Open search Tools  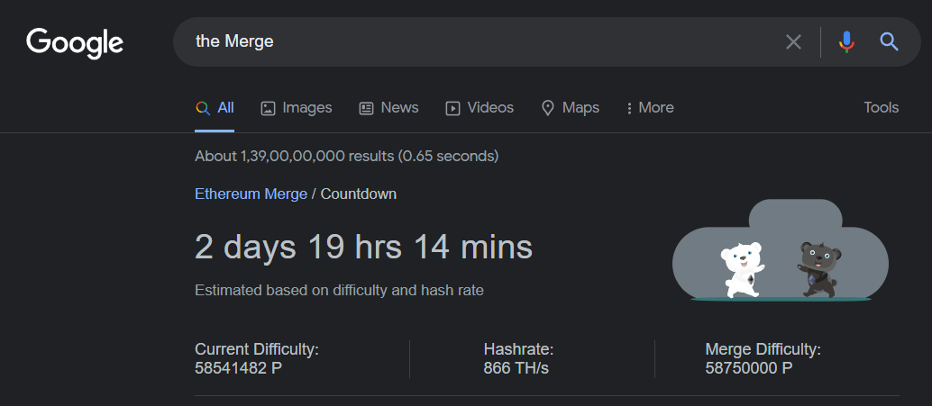point(881,108)
